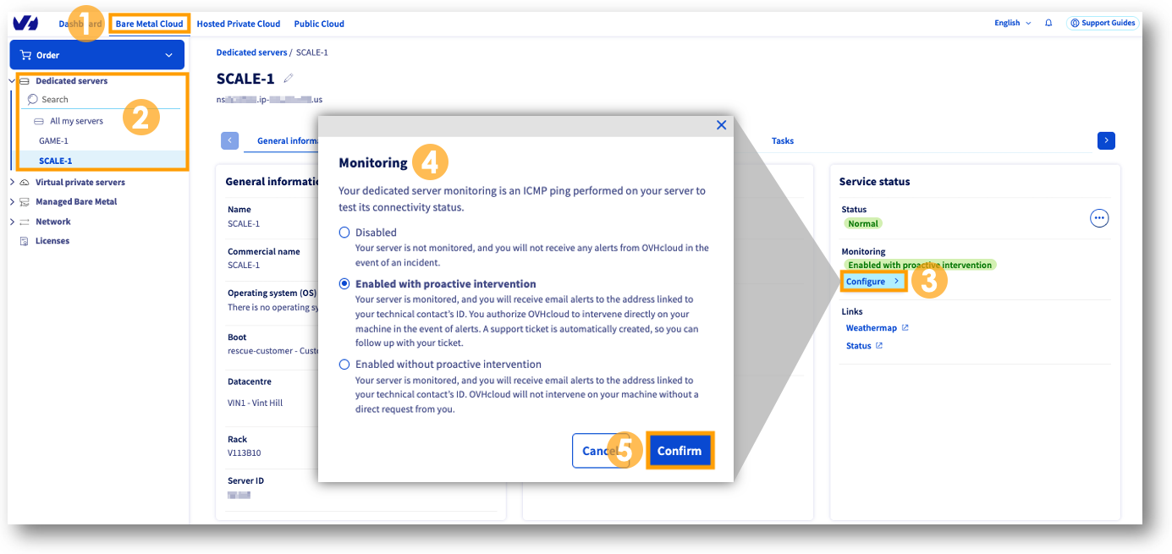Viewport: 1172px width, 554px height.
Task: Click the right chevron to see more tabs
Action: click(x=1106, y=140)
